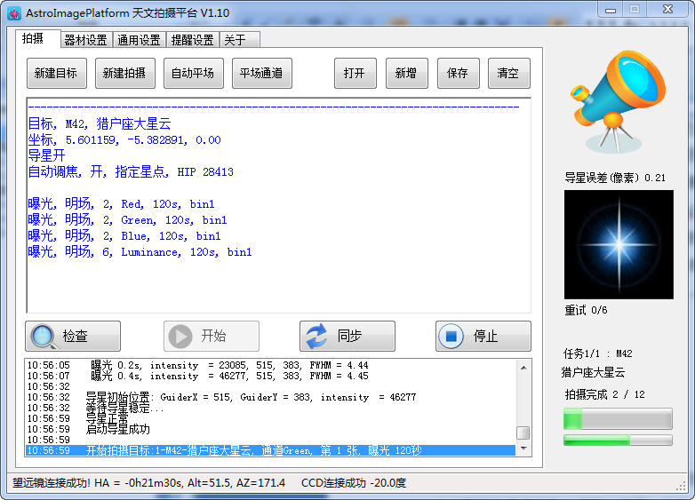The width and height of the screenshot is (695, 500).
Task: Open the 通用设置 tab
Action: (139, 40)
